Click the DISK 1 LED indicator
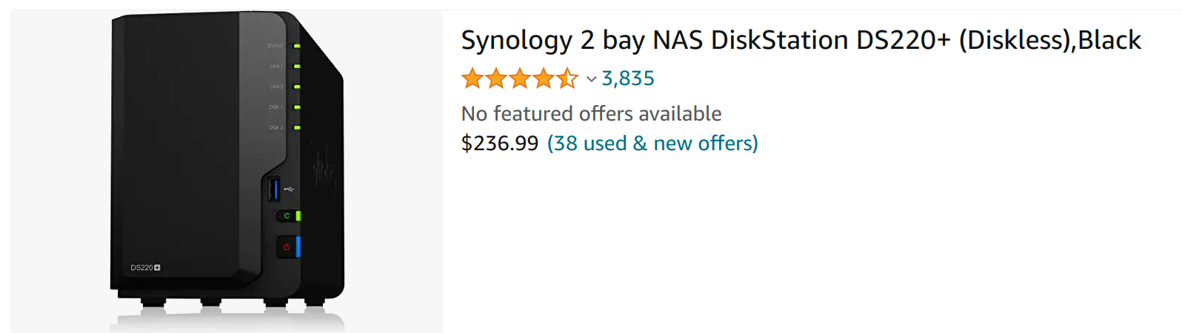 pyautogui.click(x=297, y=107)
